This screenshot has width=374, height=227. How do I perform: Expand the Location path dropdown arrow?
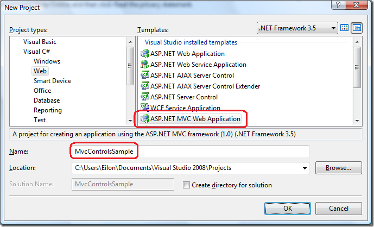pos(305,168)
